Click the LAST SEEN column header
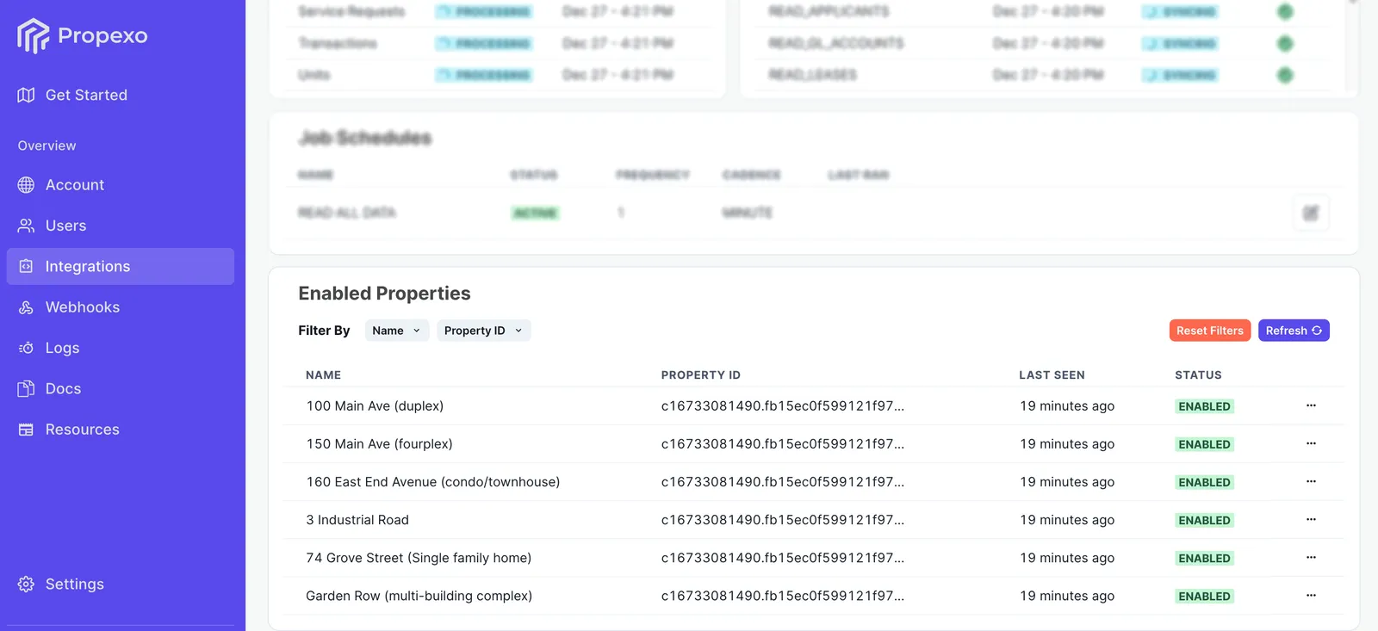Viewport: 1378px width, 631px height. pos(1052,375)
